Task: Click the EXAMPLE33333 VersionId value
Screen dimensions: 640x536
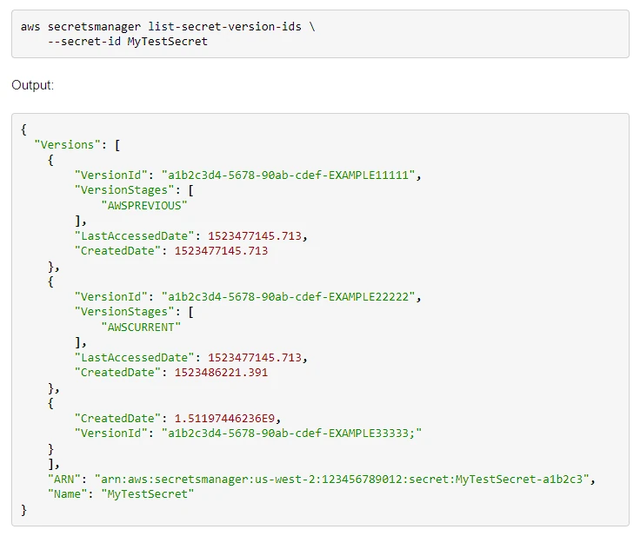Action: pyautogui.click(x=291, y=433)
